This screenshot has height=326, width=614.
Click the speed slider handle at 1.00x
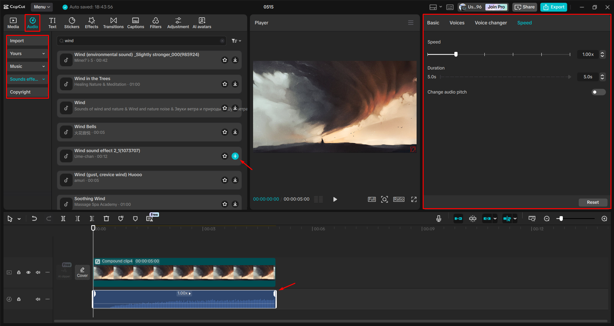456,54
